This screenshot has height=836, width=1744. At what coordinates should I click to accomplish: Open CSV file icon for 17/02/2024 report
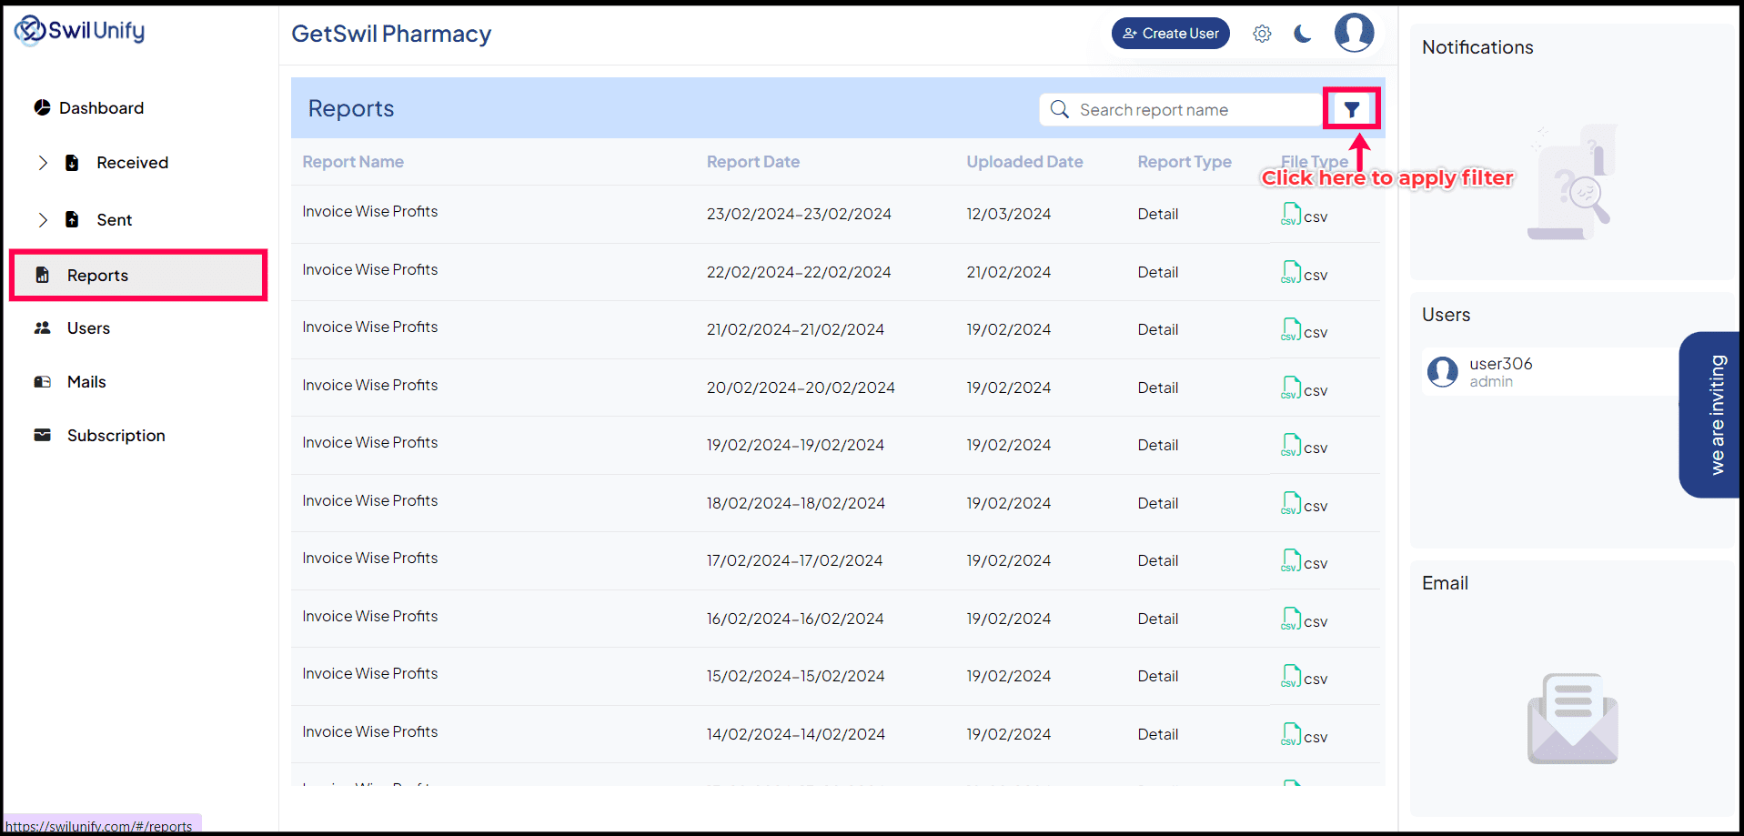[x=1291, y=561]
